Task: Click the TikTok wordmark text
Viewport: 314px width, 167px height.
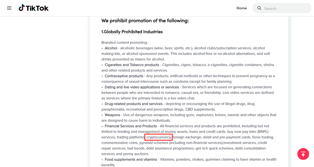Action: (37, 8)
